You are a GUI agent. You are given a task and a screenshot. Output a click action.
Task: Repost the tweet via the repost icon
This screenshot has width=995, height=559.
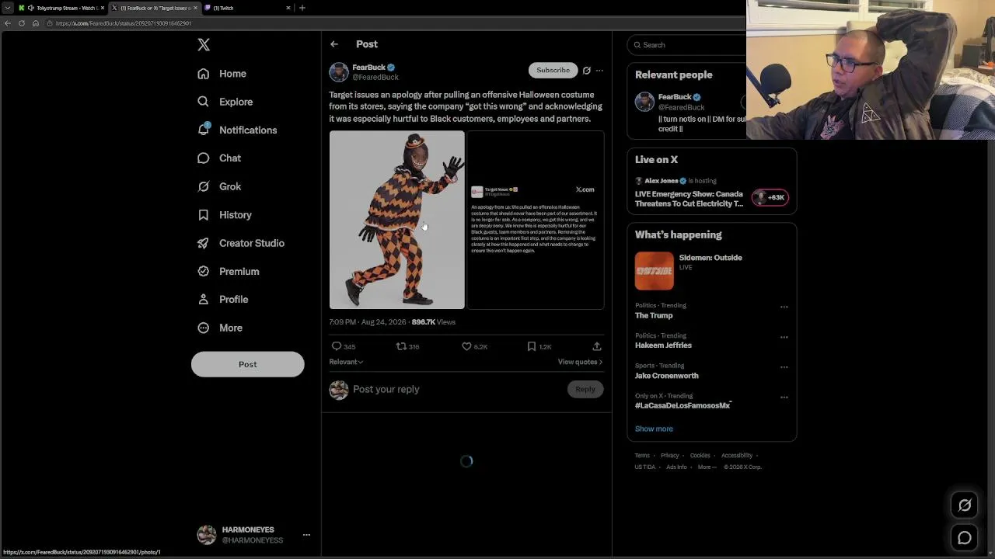(x=401, y=346)
